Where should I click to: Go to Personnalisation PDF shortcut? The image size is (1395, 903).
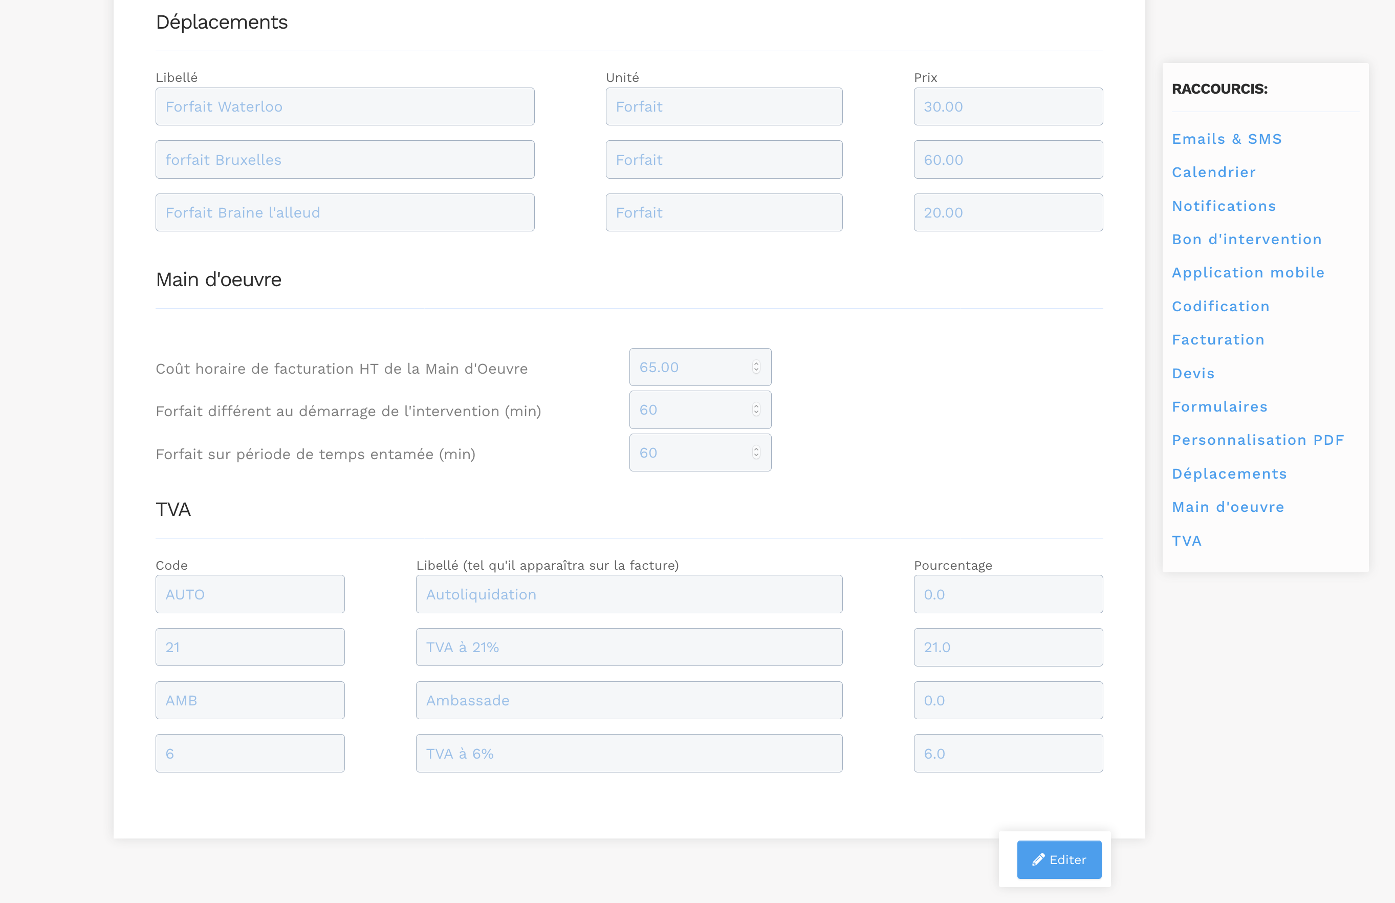tap(1257, 440)
